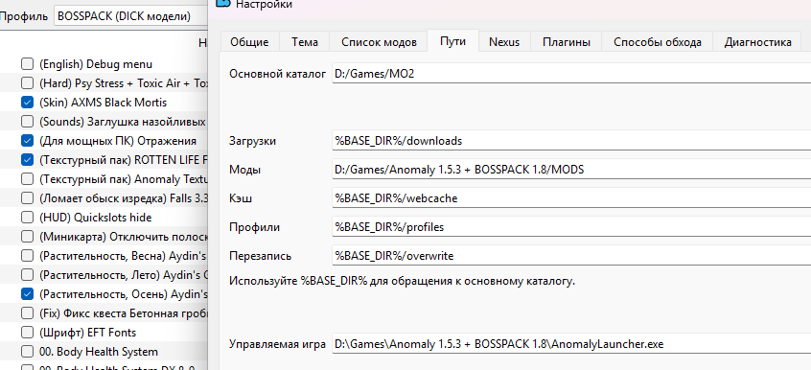The width and height of the screenshot is (811, 370).
Task: Switch to Способы обхода tab
Action: tap(658, 42)
